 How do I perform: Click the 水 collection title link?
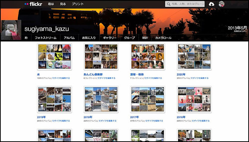coord(39,74)
